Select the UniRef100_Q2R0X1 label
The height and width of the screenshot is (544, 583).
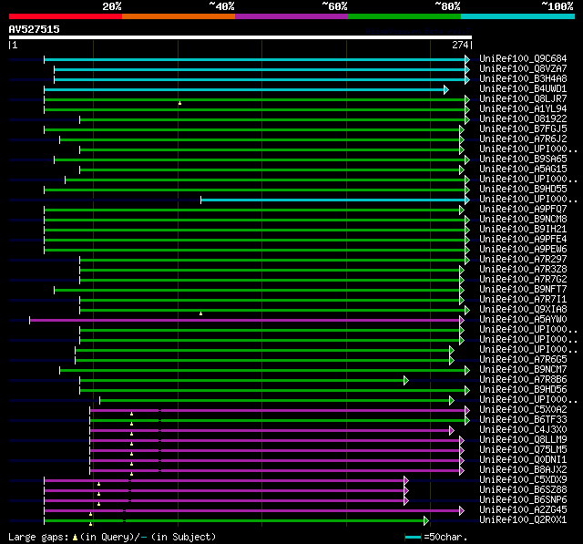[x=523, y=520]
